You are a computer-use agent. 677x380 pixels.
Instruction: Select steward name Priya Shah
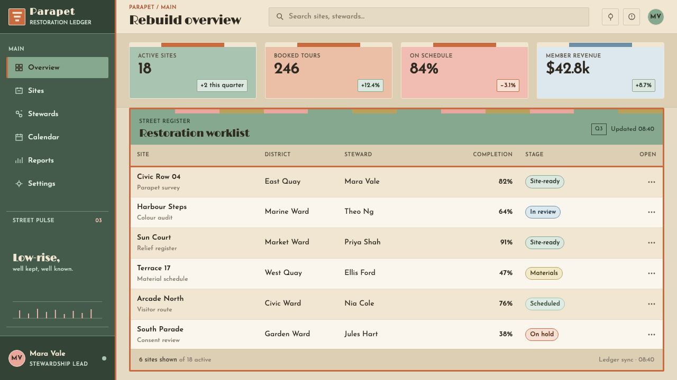coord(362,242)
